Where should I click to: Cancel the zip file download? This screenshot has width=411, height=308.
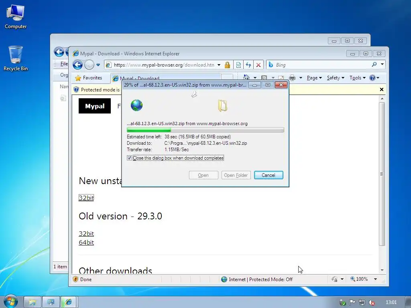269,175
